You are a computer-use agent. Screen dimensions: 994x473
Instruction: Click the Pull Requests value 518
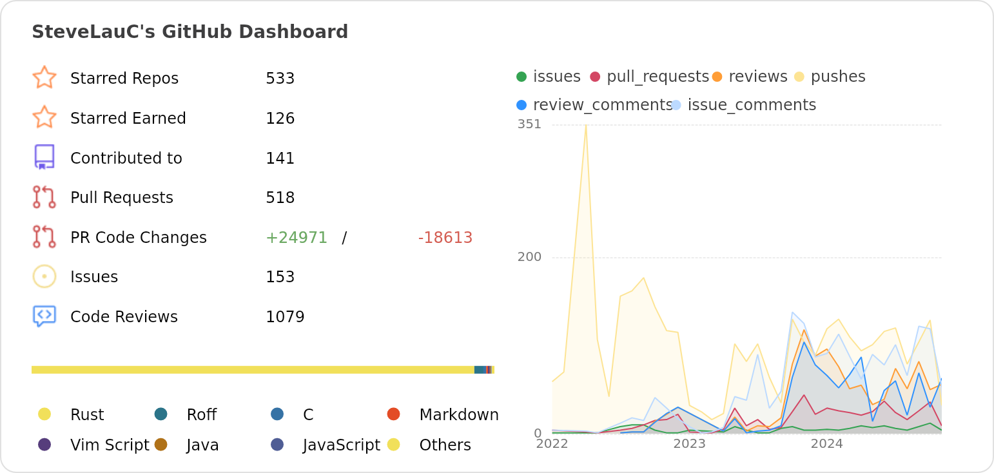280,197
